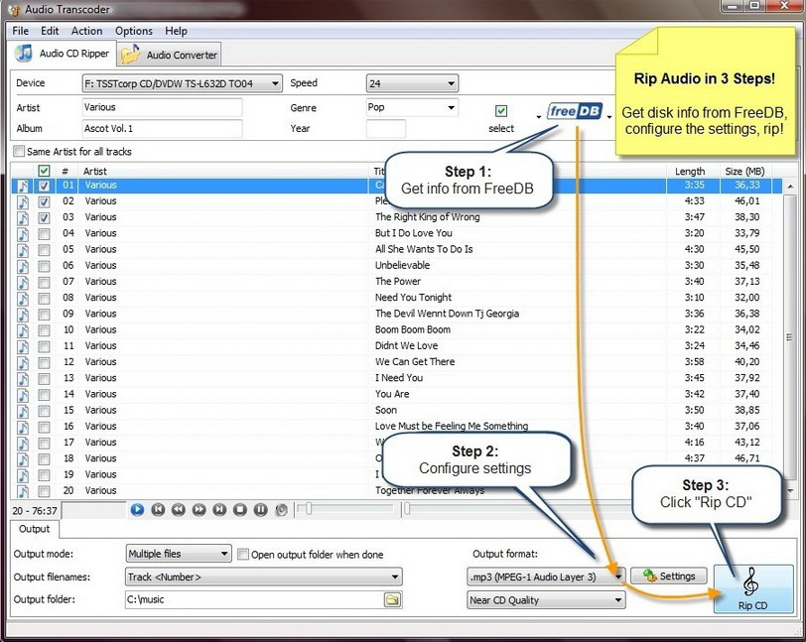Enable Same Artist for all tracks
The width and height of the screenshot is (806, 642).
pyautogui.click(x=19, y=151)
